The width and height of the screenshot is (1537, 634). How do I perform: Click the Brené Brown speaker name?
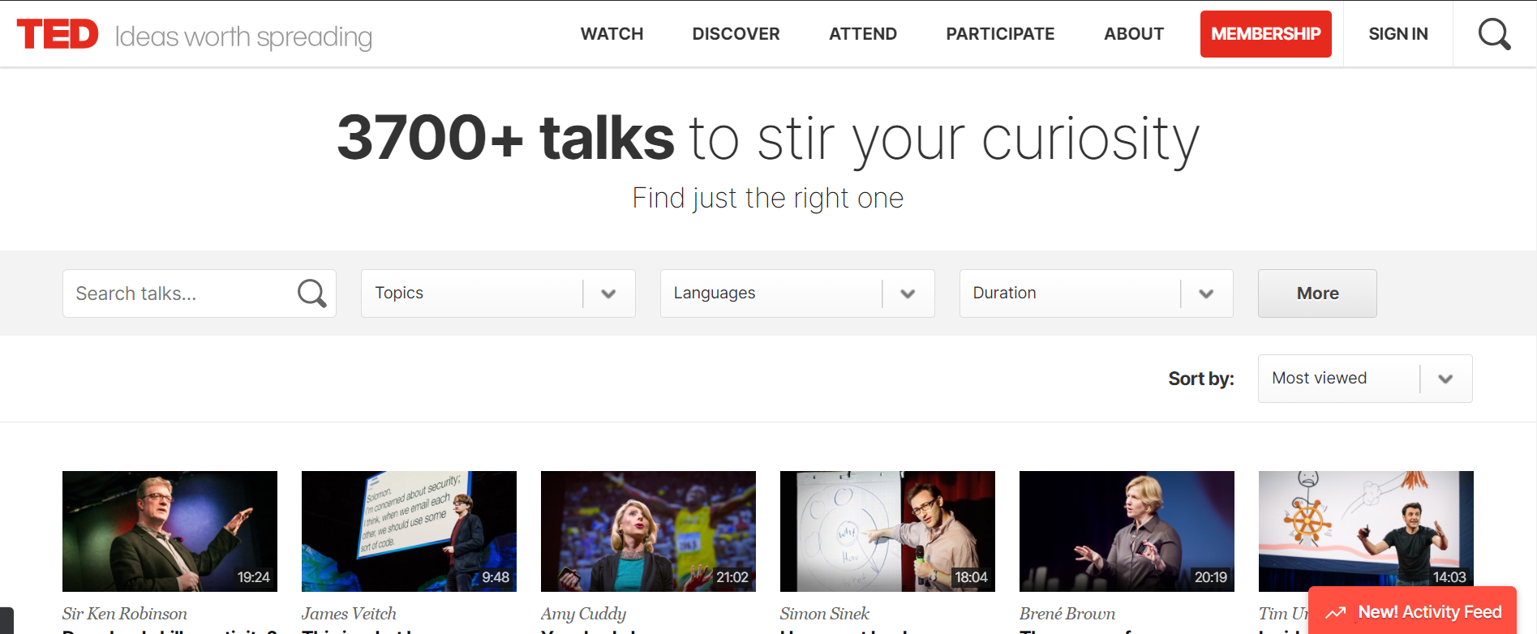coord(1067,614)
